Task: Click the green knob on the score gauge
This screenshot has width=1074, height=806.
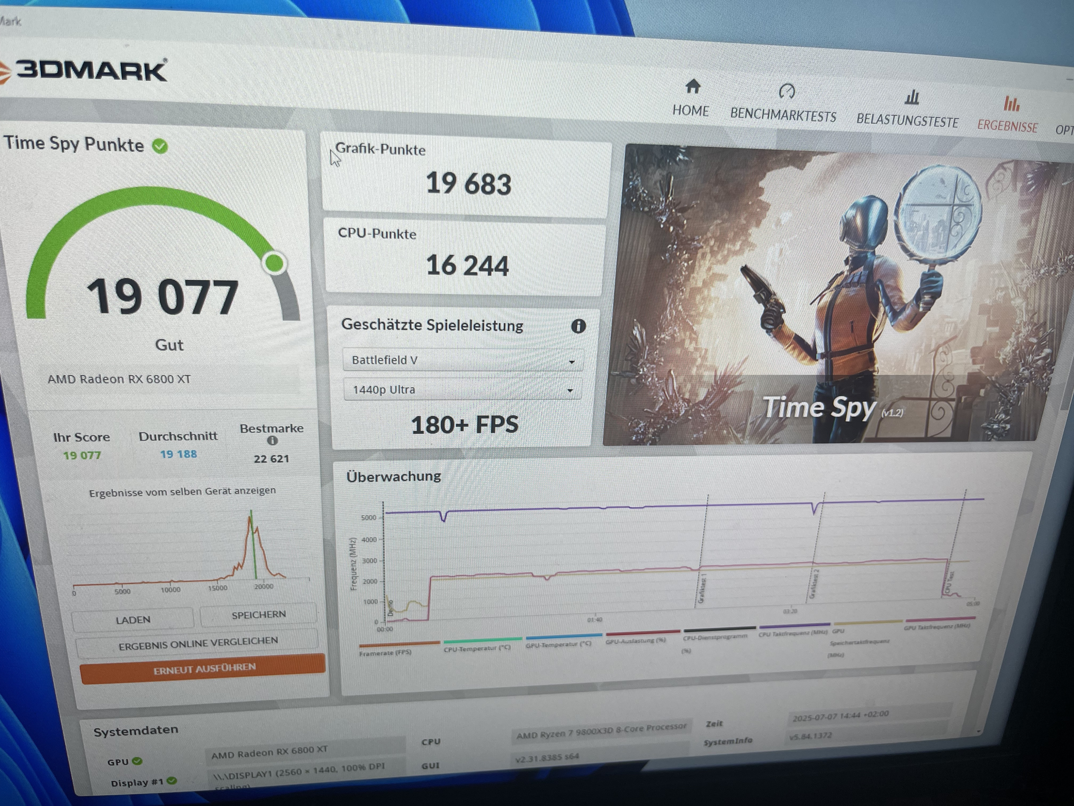Action: click(275, 263)
